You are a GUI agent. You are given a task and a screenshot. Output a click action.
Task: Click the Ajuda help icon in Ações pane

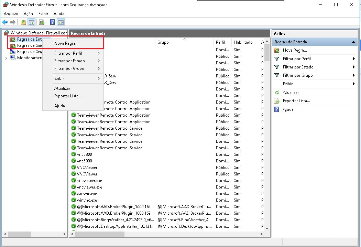(x=277, y=109)
